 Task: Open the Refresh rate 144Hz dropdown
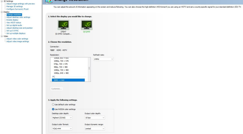click(x=103, y=59)
